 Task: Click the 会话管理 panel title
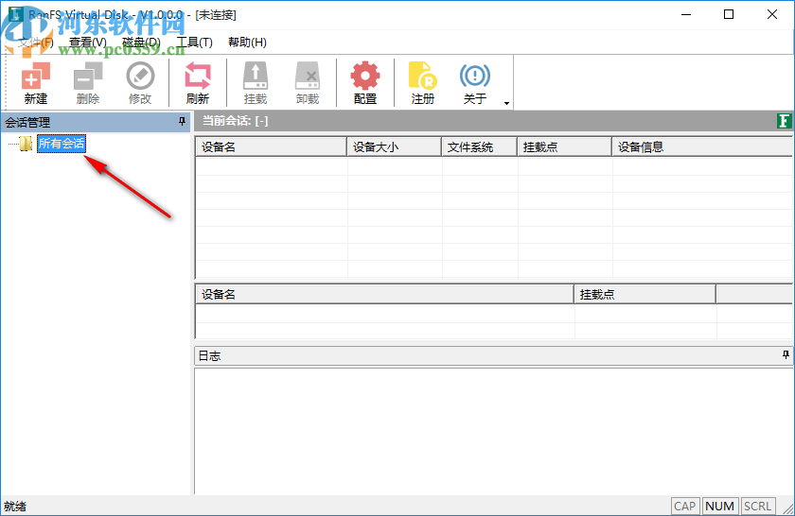[27, 122]
